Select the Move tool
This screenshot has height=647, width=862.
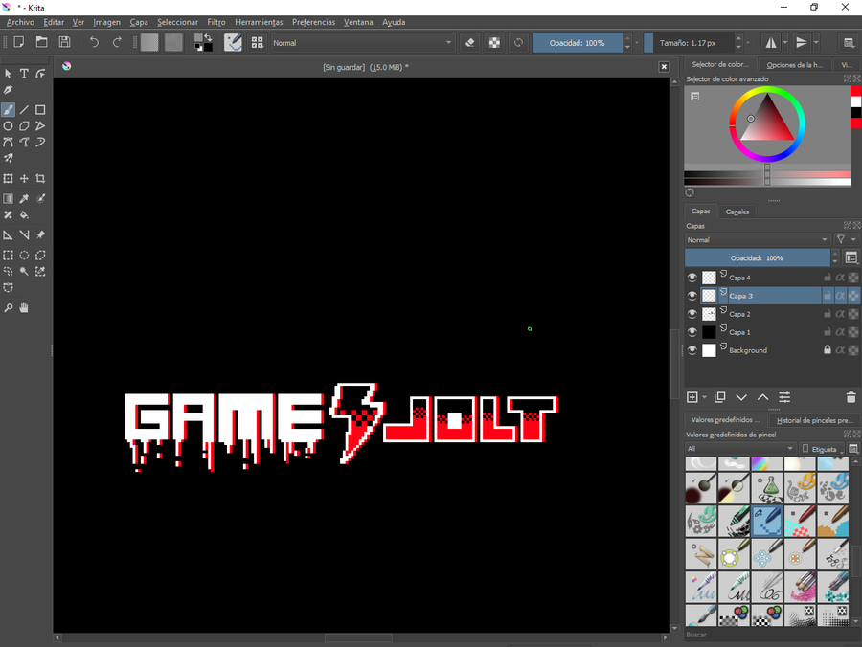24,179
